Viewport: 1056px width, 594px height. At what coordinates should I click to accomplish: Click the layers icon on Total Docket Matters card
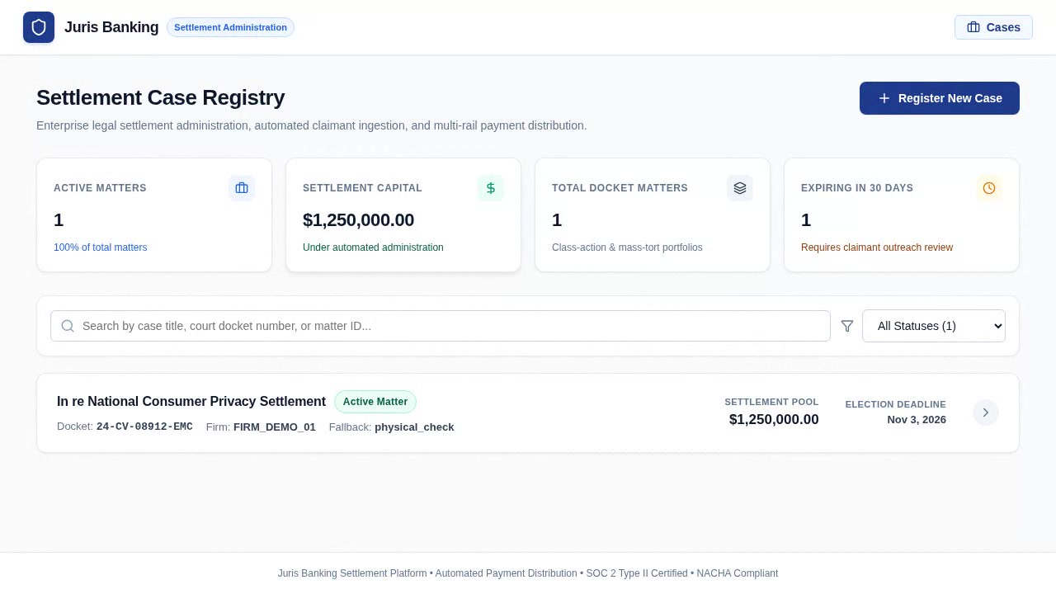click(x=740, y=188)
